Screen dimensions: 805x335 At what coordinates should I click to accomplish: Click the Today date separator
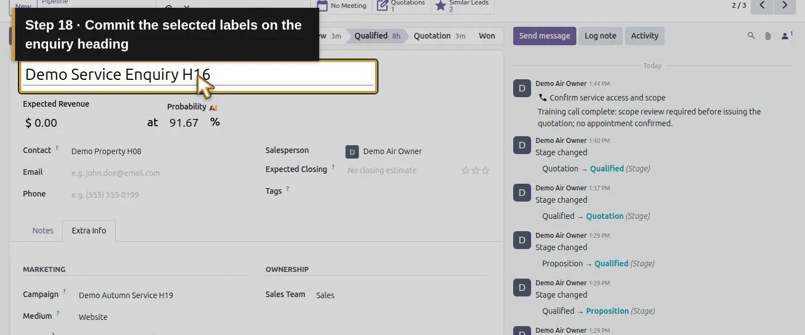(x=652, y=66)
